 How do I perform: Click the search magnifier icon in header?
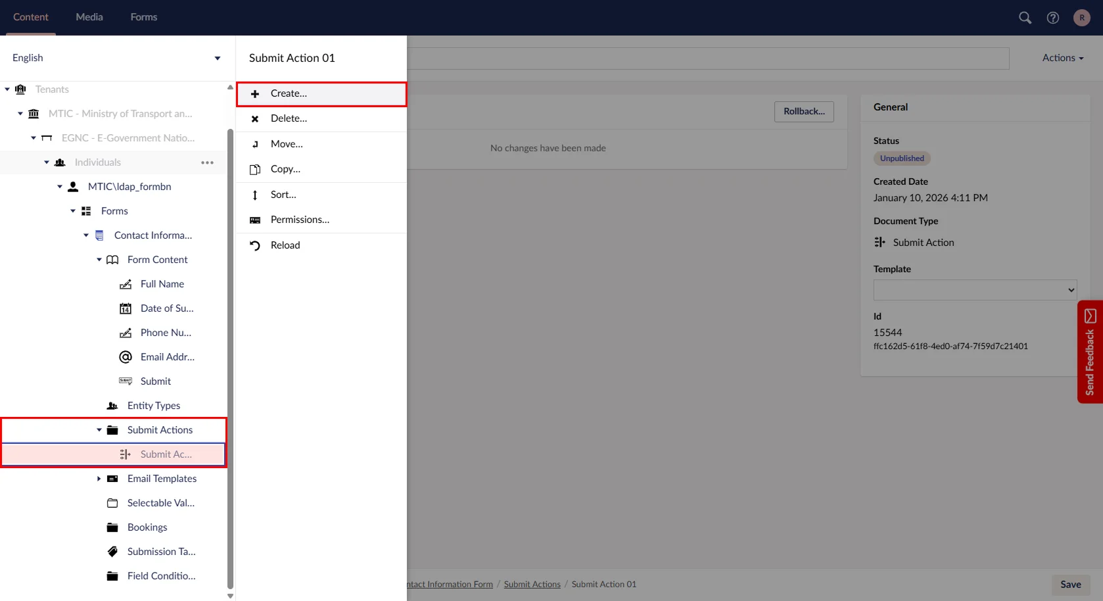1025,18
